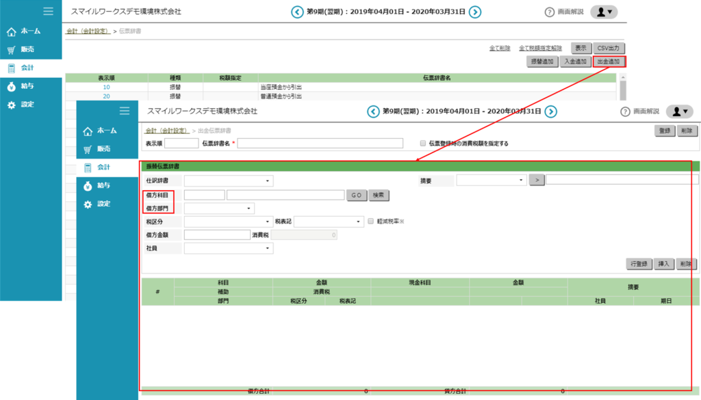Click hamburger menu icon in back window sidebar
701x400 pixels.
[49, 11]
